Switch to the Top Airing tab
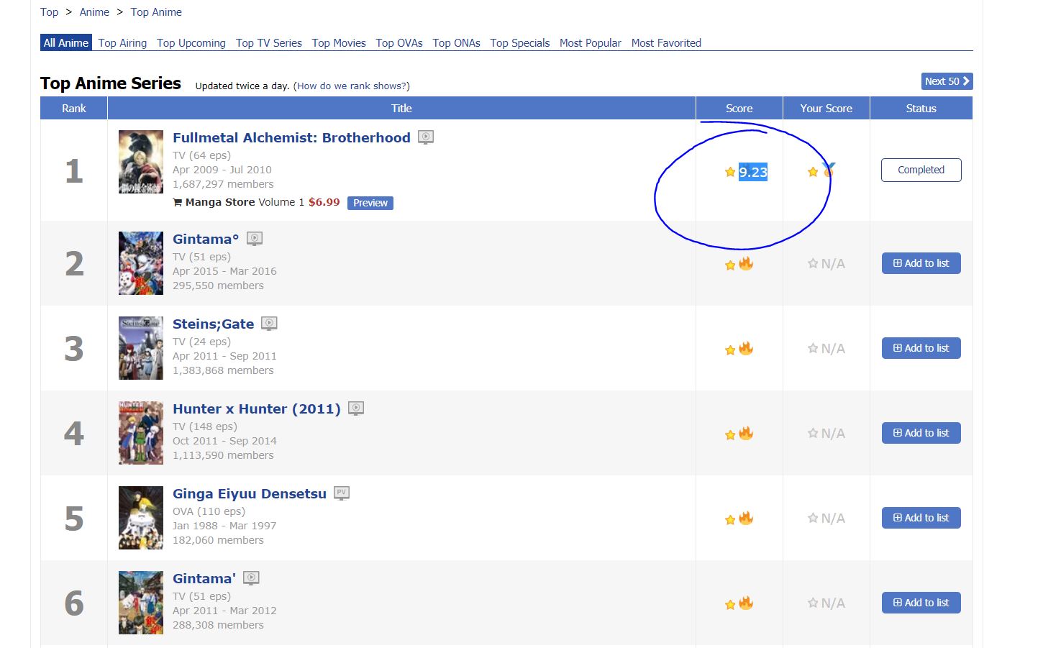 (122, 43)
